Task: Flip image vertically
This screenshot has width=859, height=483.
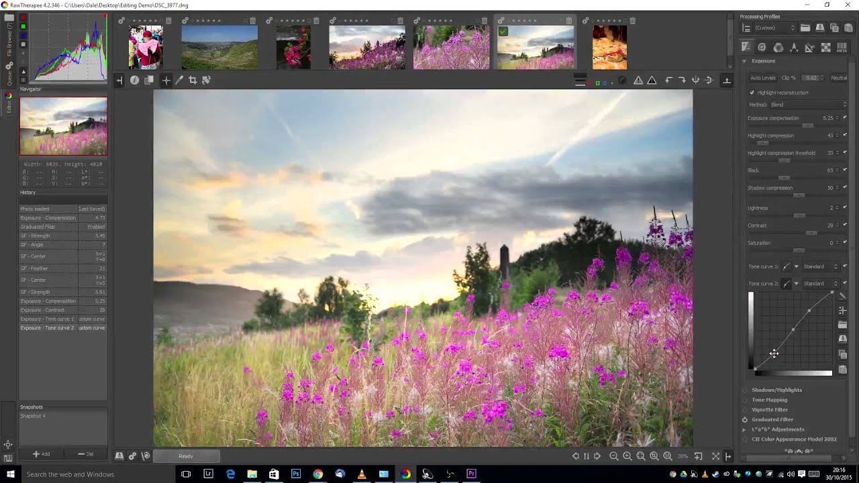Action: [x=695, y=80]
